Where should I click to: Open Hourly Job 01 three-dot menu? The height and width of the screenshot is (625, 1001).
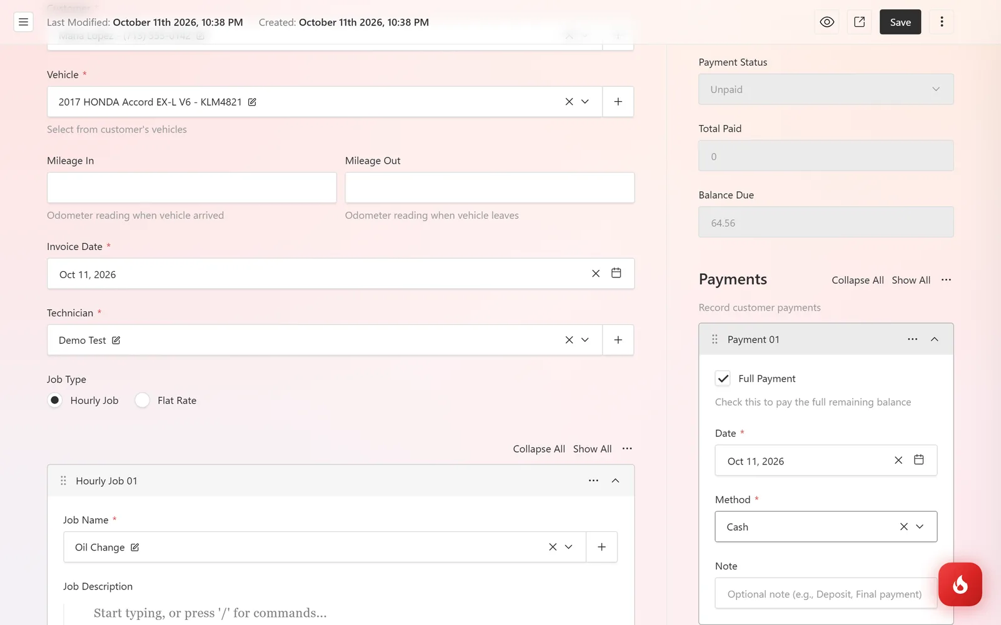594,481
